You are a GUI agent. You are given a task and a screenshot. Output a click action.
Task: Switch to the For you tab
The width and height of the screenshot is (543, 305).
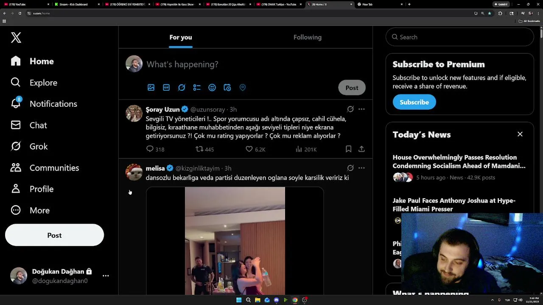click(181, 37)
